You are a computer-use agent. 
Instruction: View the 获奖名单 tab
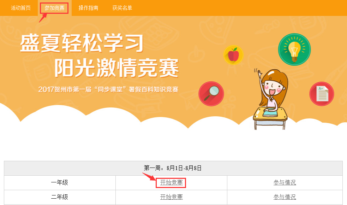pos(122,8)
